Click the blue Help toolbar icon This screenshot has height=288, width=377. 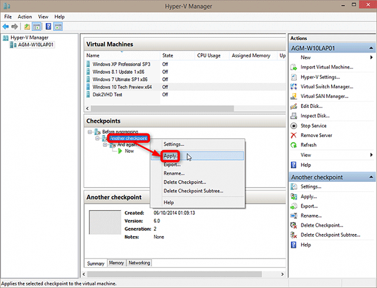pos(48,27)
